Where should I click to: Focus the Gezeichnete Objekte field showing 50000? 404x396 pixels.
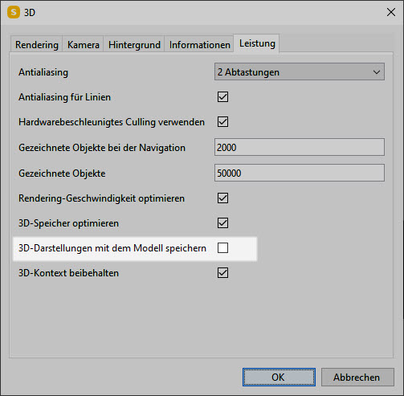pos(300,173)
